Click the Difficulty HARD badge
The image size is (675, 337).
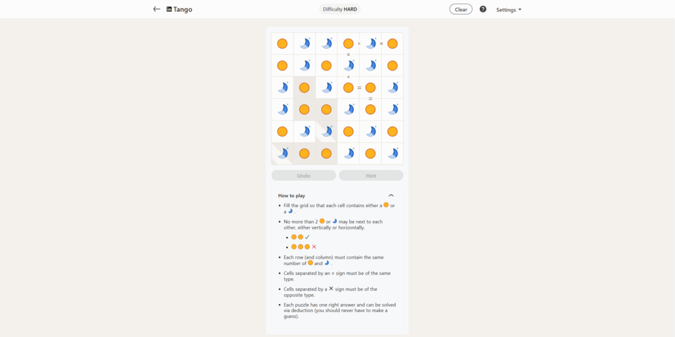(x=340, y=9)
